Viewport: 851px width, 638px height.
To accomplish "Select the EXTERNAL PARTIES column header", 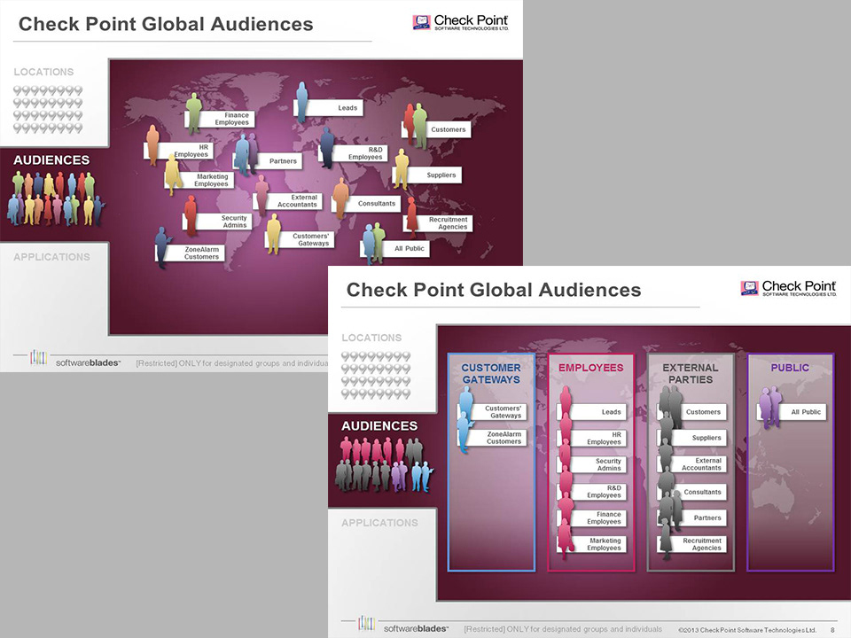I will tap(691, 374).
